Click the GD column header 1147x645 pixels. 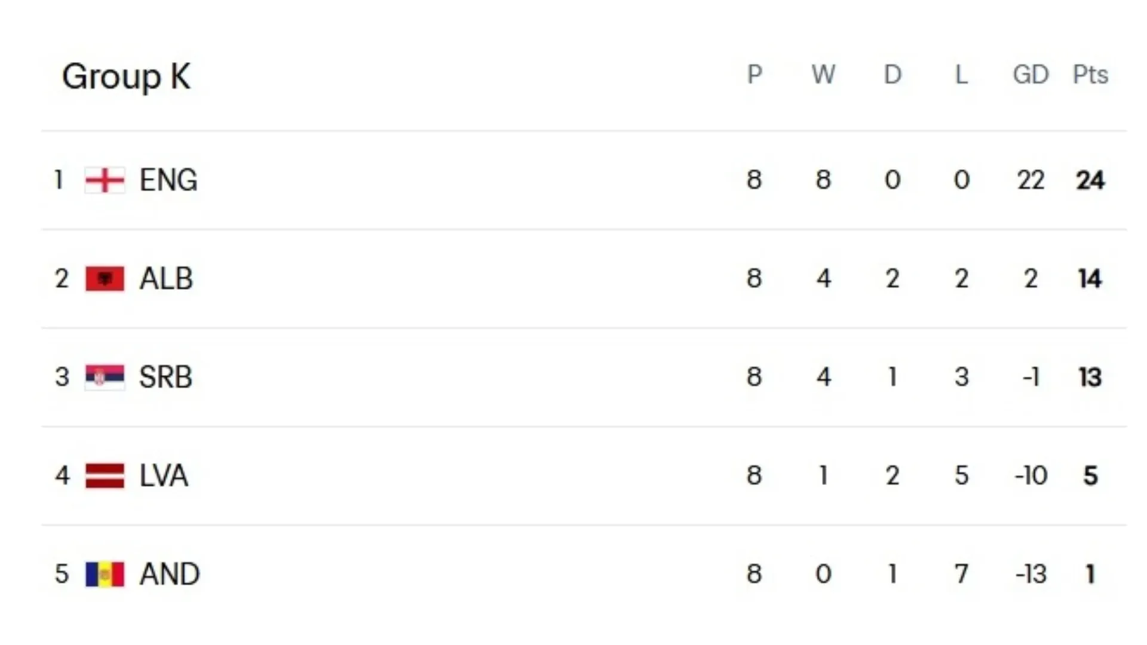1031,75
